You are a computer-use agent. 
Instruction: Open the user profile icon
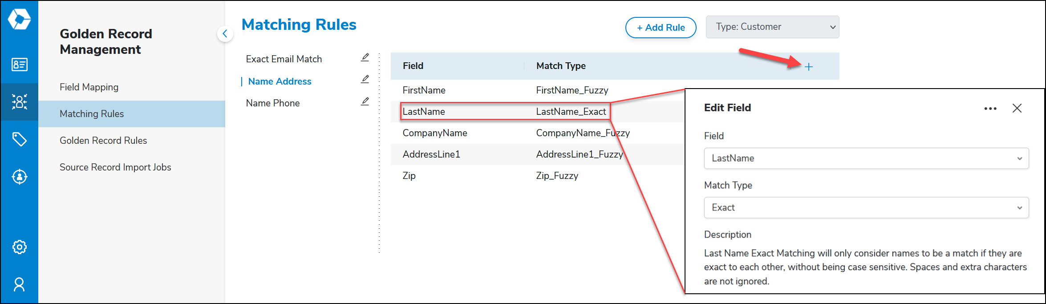click(19, 284)
